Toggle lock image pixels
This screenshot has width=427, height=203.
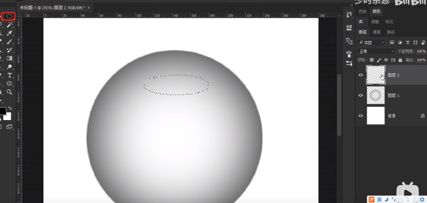pos(379,60)
